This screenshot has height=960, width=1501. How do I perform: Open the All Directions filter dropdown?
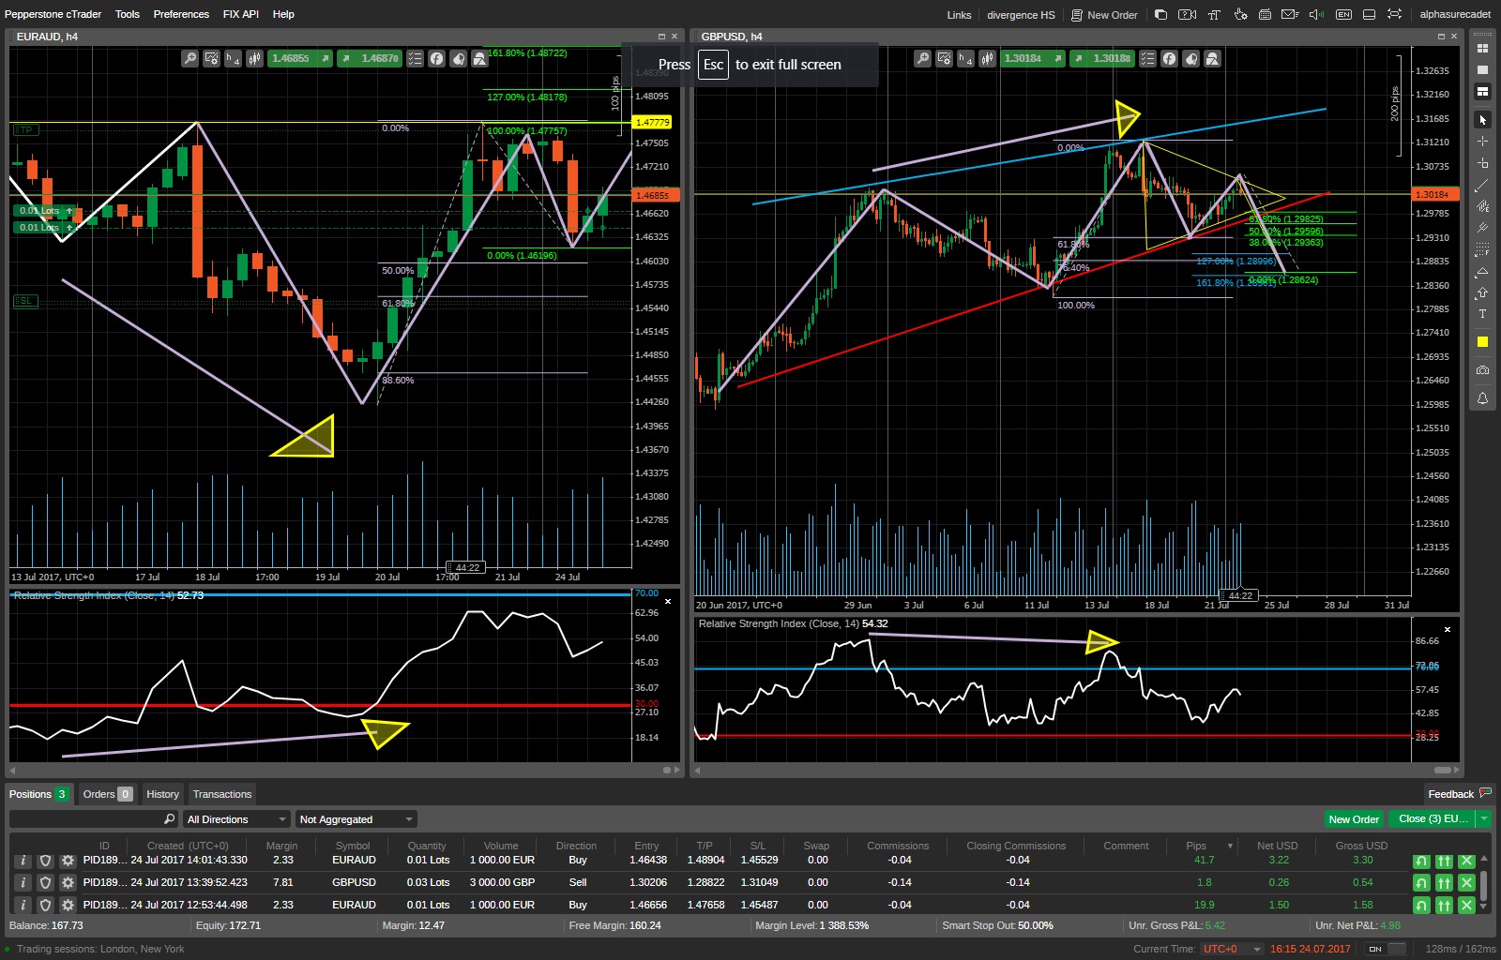click(x=236, y=818)
